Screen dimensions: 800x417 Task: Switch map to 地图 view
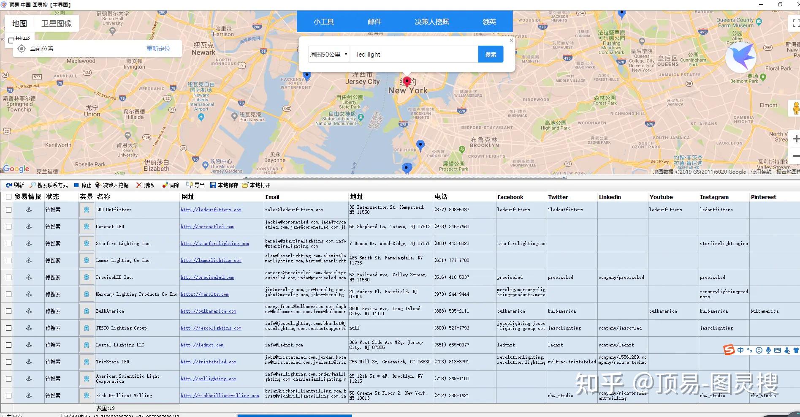19,24
